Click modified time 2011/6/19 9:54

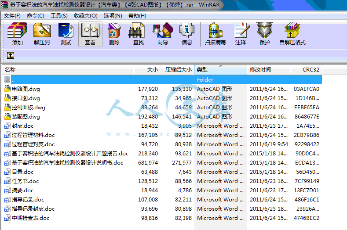tap(269, 144)
